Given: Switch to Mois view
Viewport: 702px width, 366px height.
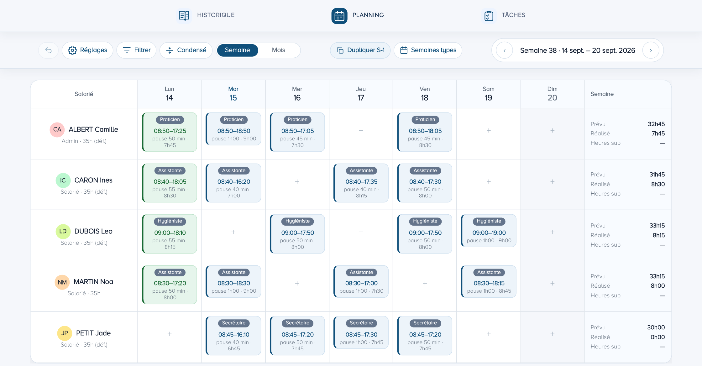Looking at the screenshot, I should pos(278,50).
